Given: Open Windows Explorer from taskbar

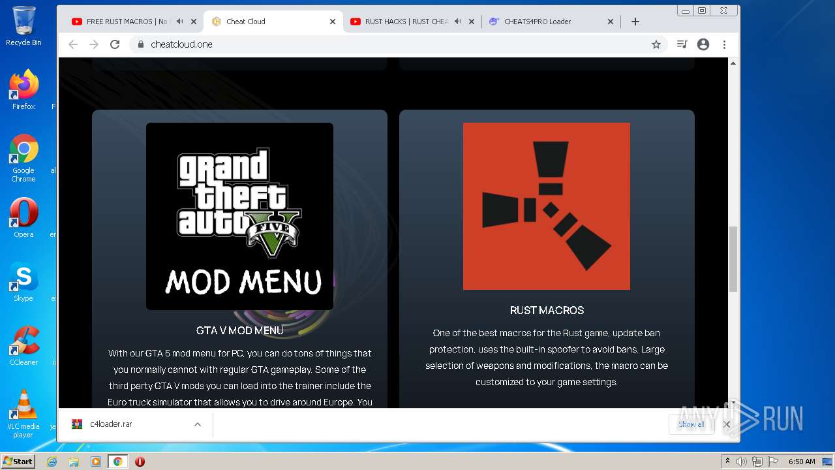Looking at the screenshot, I should [74, 462].
